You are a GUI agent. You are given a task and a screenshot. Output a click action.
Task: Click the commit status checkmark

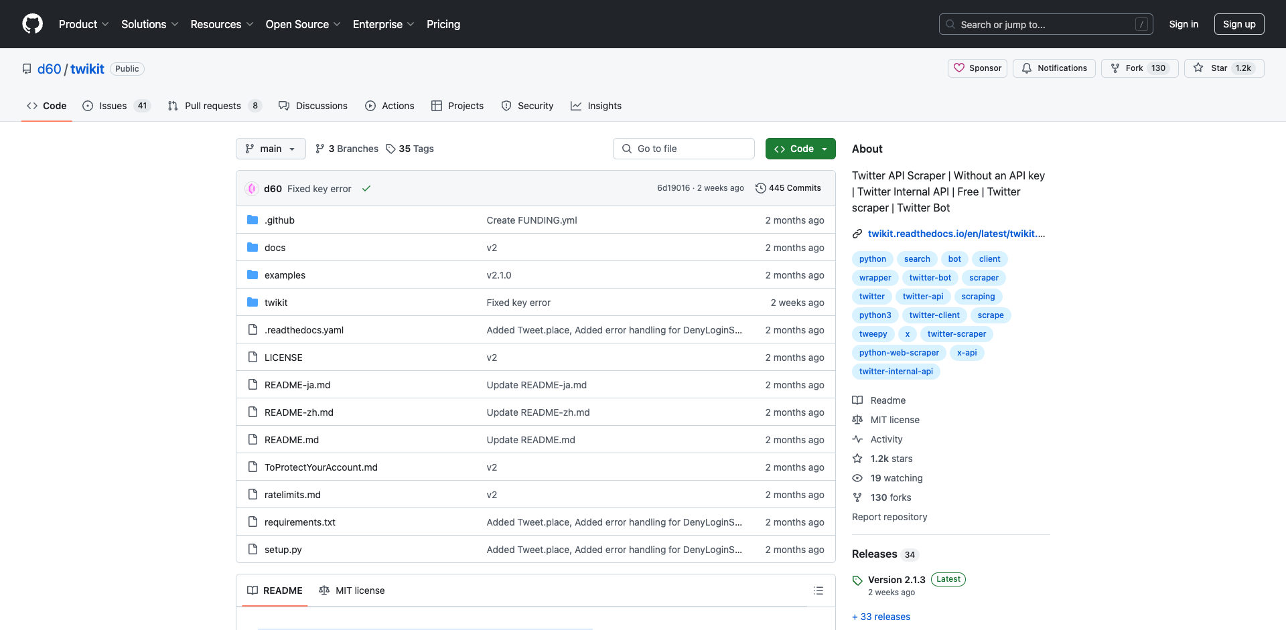366,189
